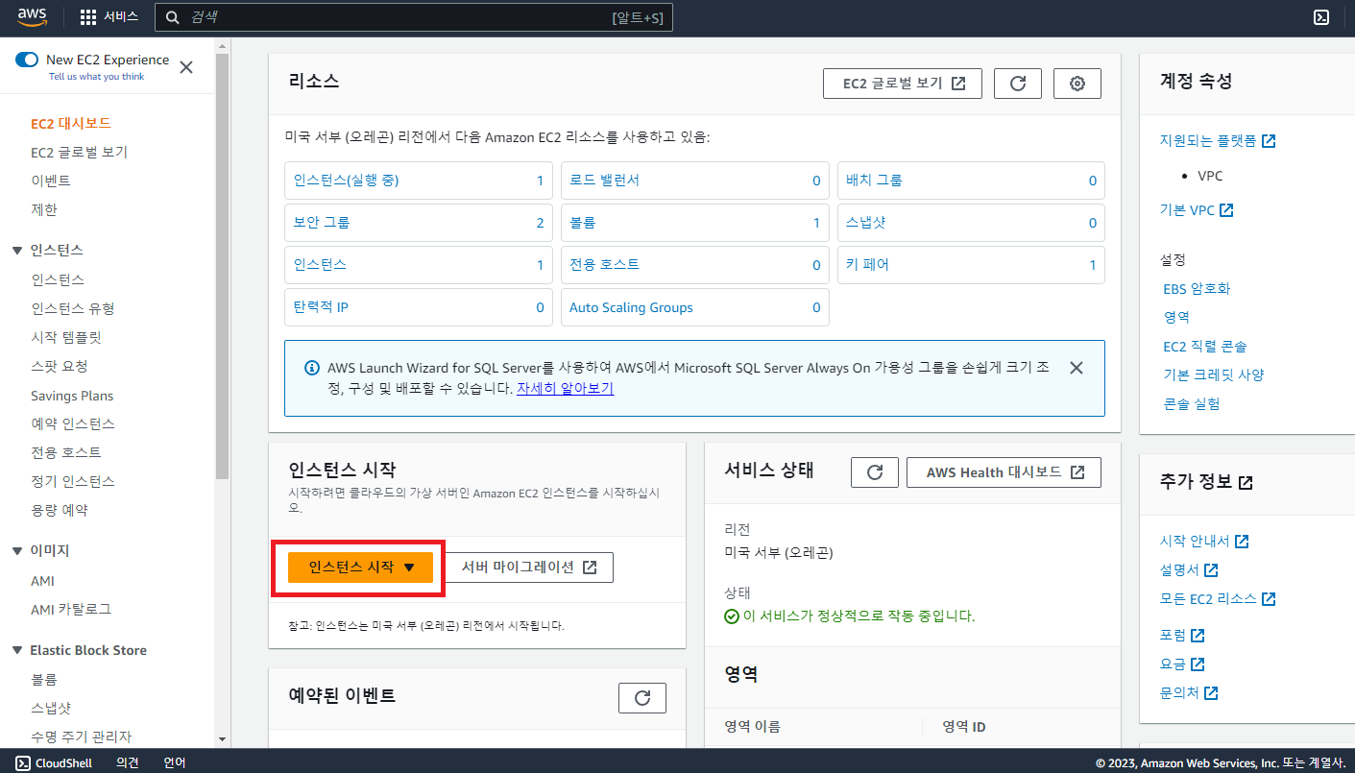
Task: Open 언어 language selector in footer
Action: pyautogui.click(x=175, y=763)
